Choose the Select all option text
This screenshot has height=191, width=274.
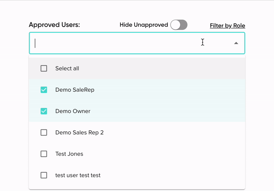coord(67,68)
